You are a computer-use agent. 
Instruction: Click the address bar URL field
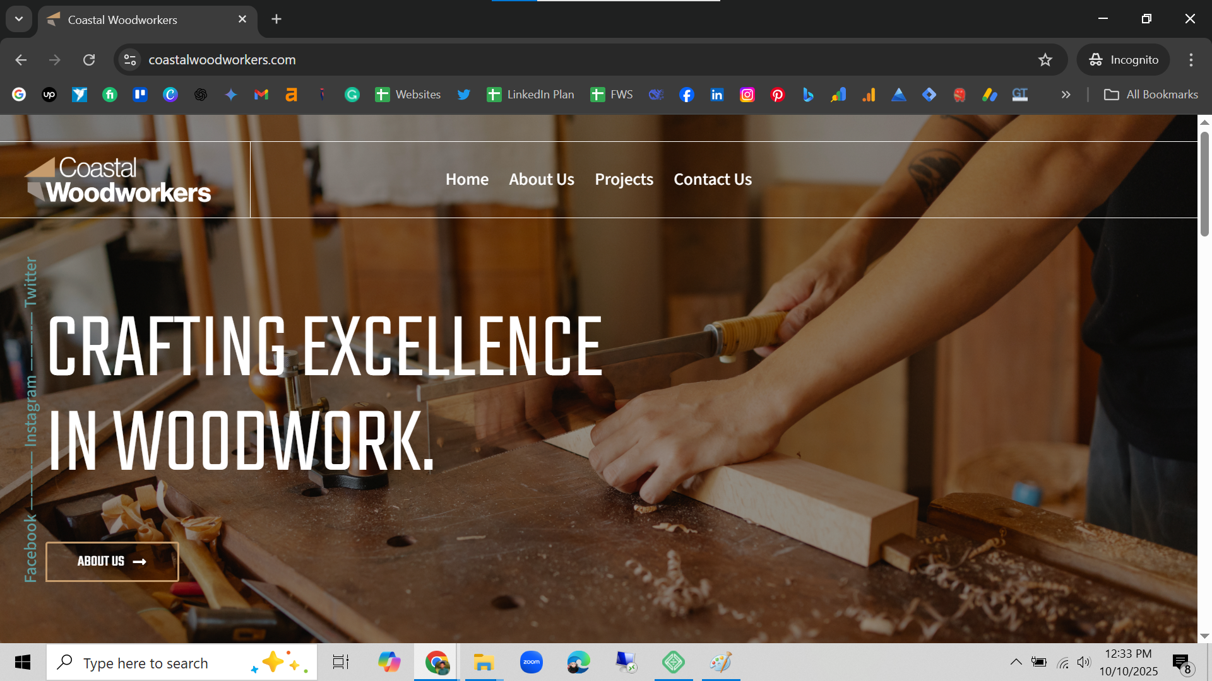[505, 60]
